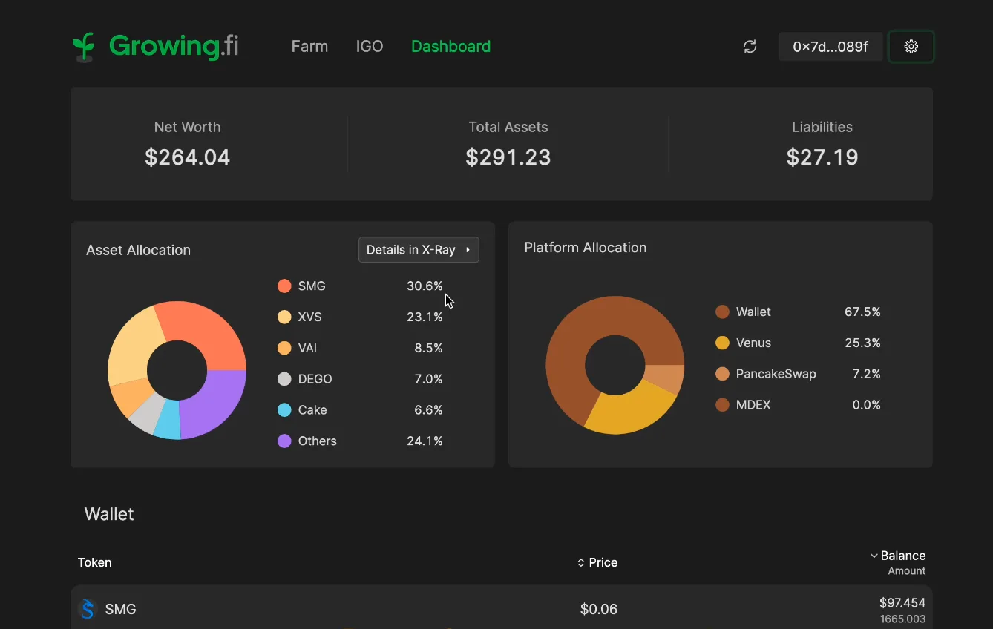The image size is (993, 629).
Task: Click the Others purple legend dot
Action: tap(284, 441)
